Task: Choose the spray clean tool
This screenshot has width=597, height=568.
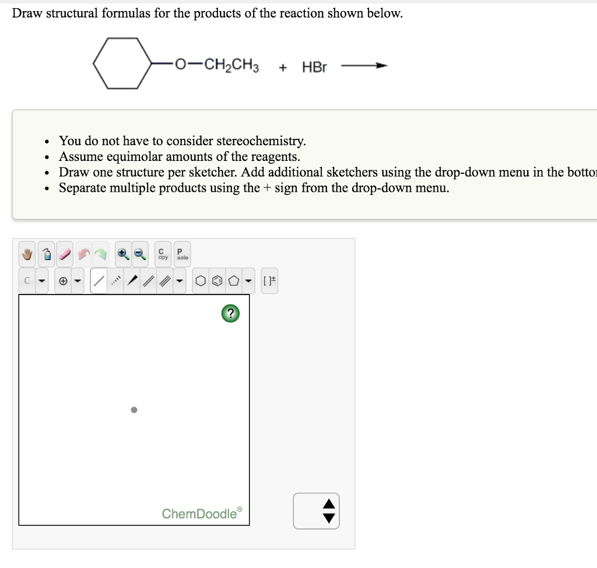Action: tap(46, 254)
